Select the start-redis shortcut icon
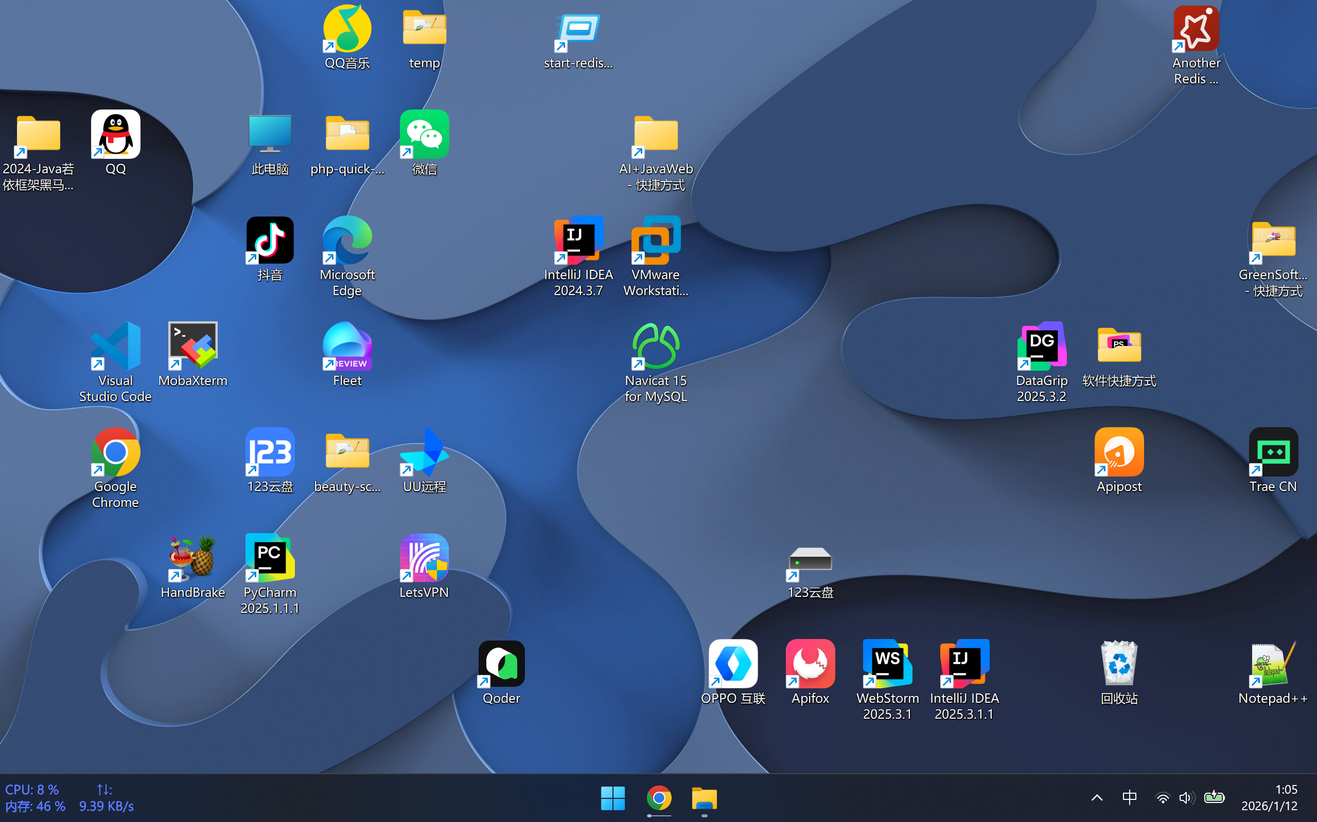 pos(578,31)
